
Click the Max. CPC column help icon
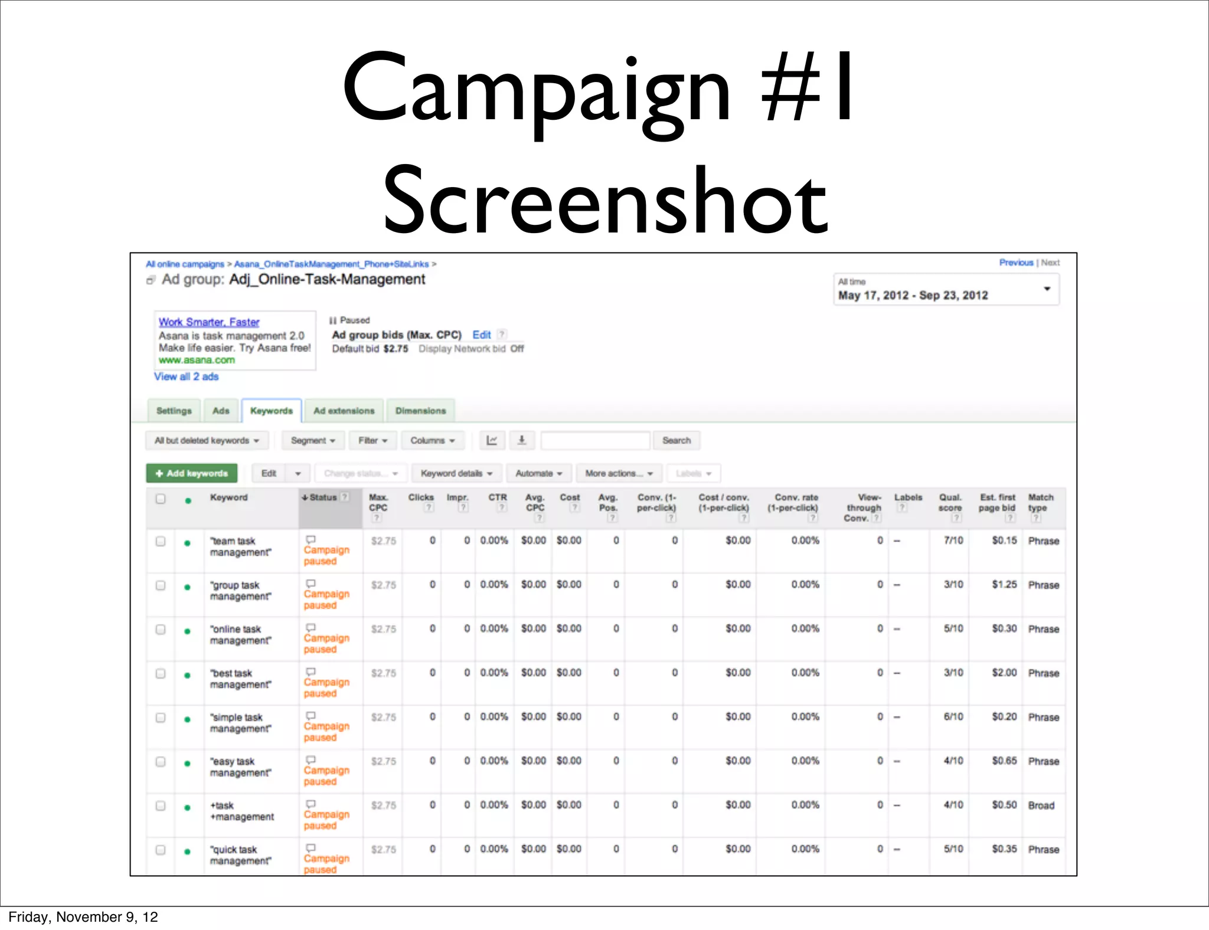(x=377, y=518)
